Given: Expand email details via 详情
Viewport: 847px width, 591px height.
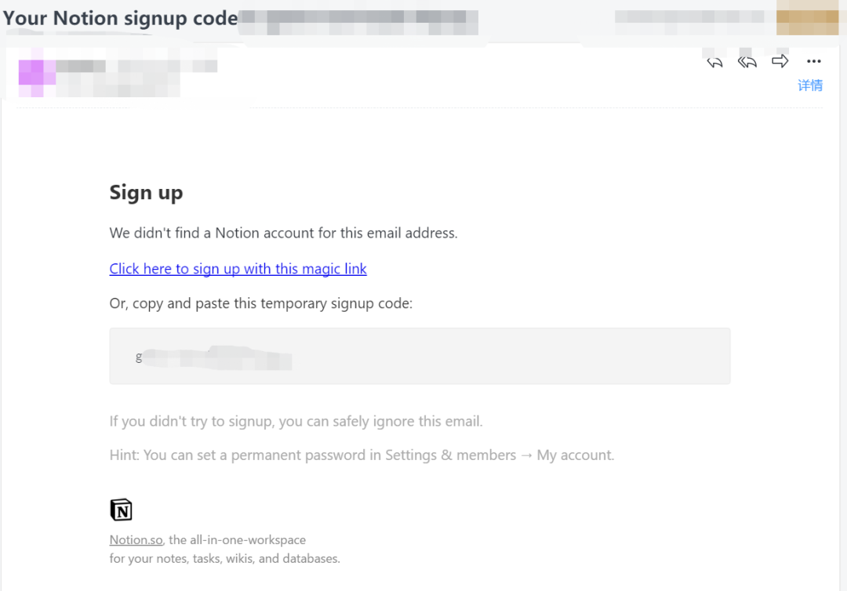Looking at the screenshot, I should point(810,85).
